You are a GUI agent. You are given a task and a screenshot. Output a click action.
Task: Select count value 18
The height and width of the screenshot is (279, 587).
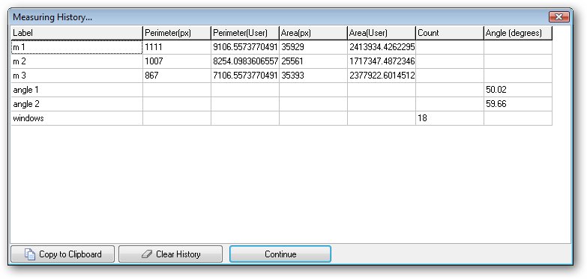(x=449, y=118)
